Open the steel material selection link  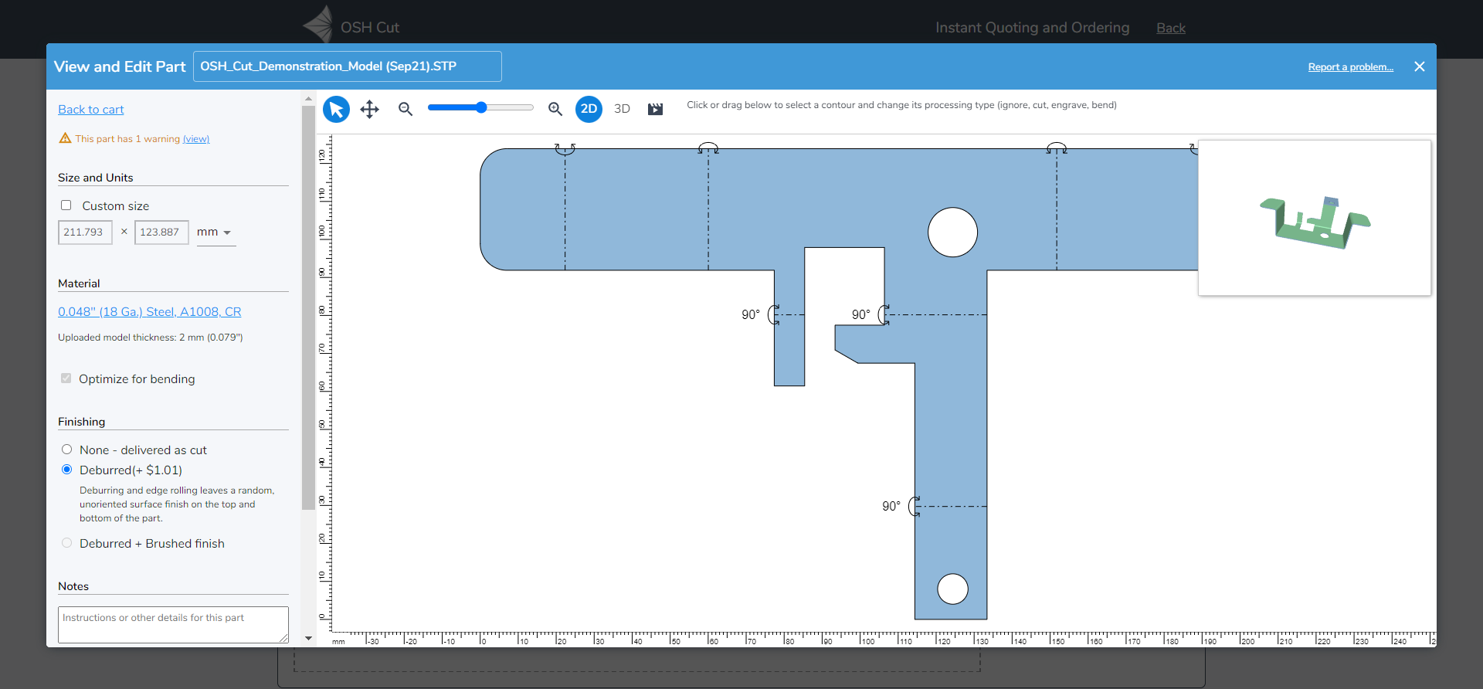(150, 312)
